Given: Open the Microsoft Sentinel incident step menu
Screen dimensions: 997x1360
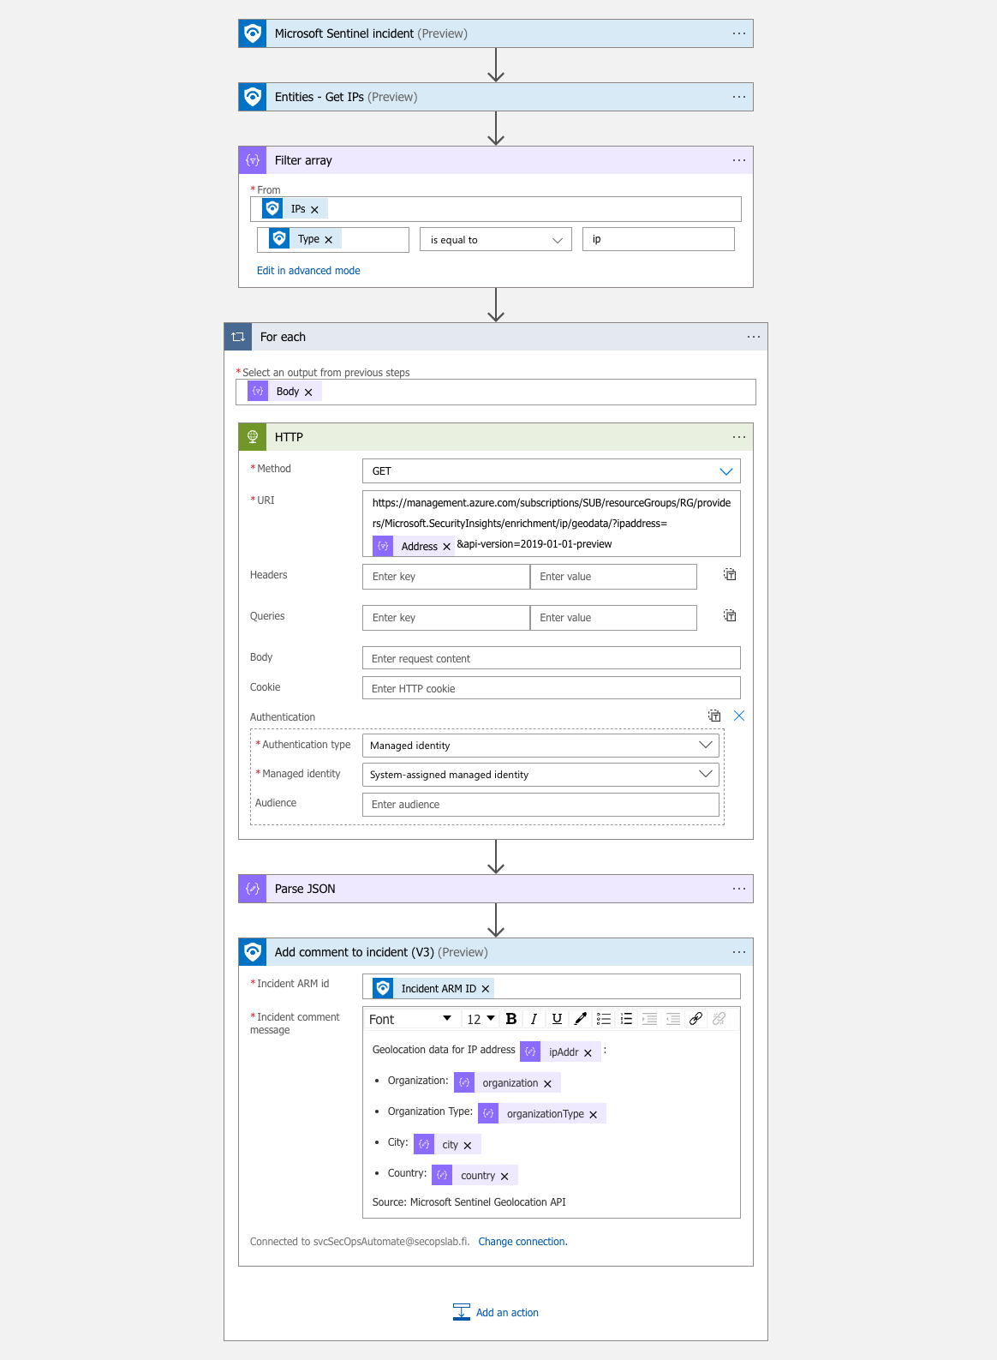Looking at the screenshot, I should pos(739,33).
